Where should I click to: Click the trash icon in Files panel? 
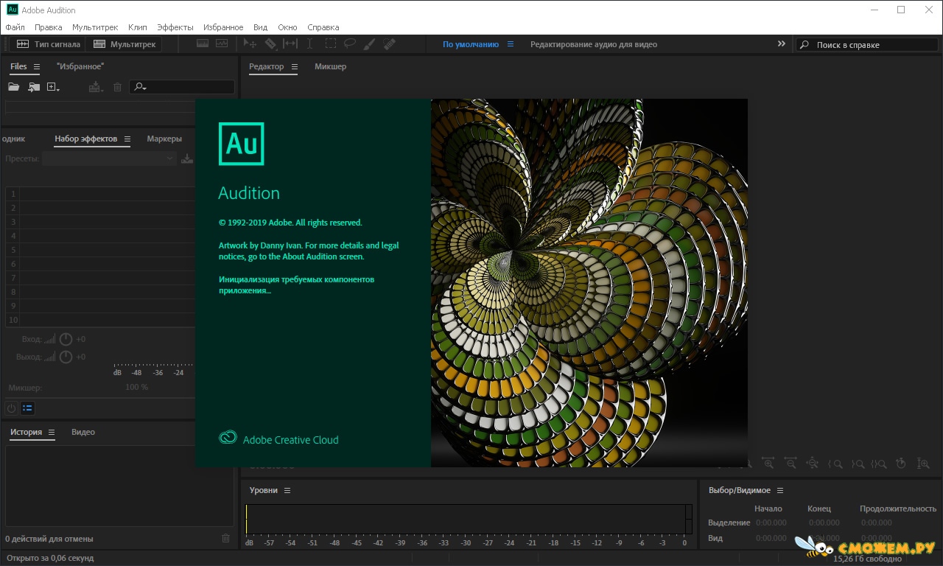point(117,87)
